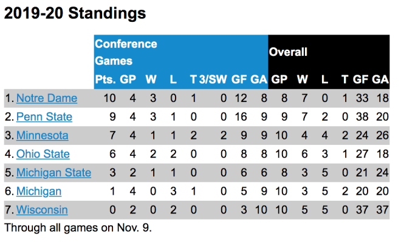
Task: Open the sixth-place Michigan link
Action: click(x=39, y=191)
